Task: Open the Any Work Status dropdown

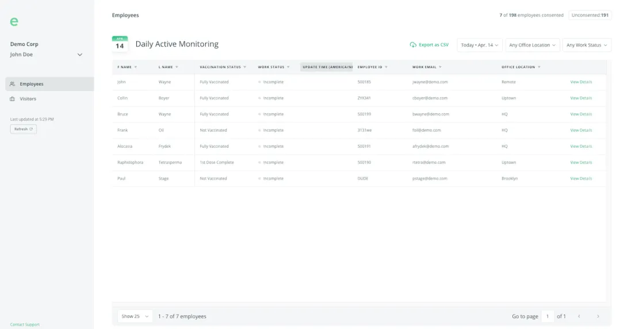Action: click(x=586, y=45)
